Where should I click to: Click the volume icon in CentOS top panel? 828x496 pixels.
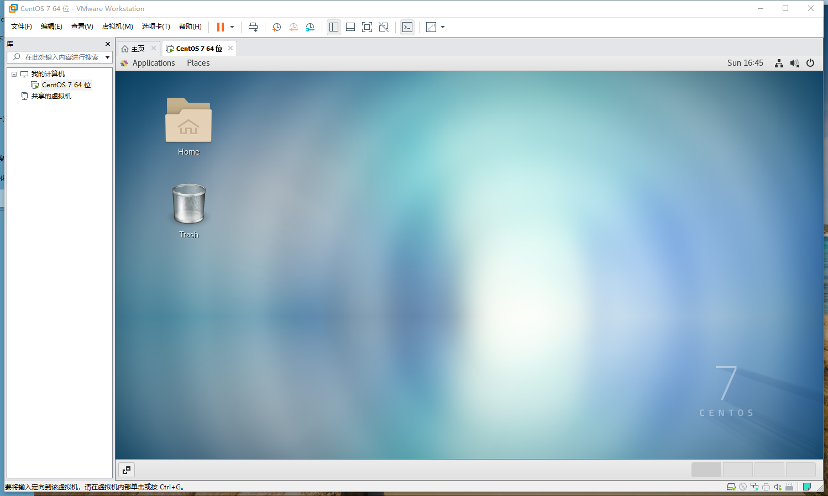tap(795, 63)
